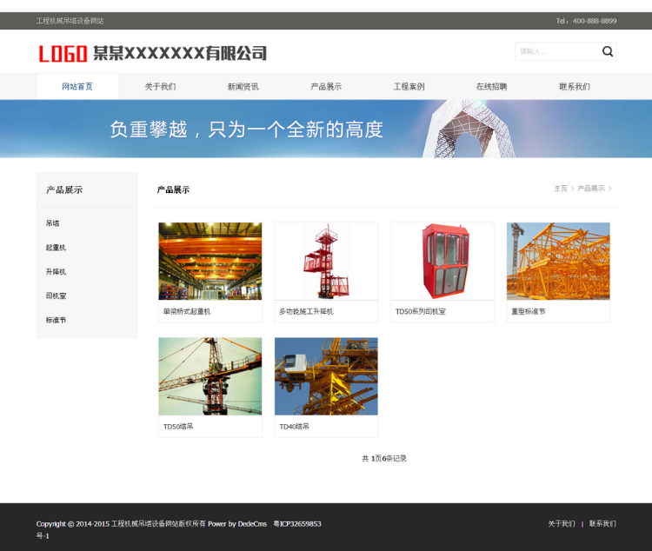This screenshot has width=652, height=551.
Task: Open the 单梁桥式起重机 product thumbnail
Action: [210, 261]
